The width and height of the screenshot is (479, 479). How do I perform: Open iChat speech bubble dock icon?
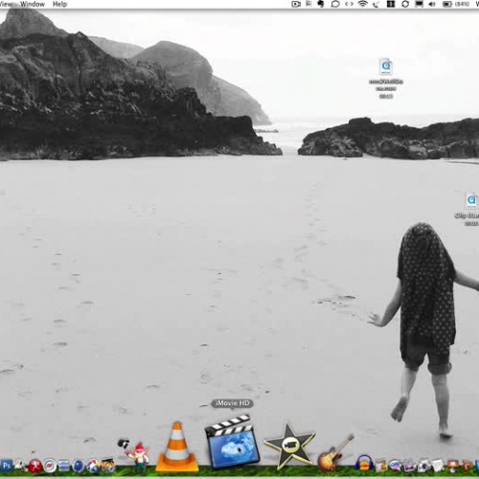[396, 466]
